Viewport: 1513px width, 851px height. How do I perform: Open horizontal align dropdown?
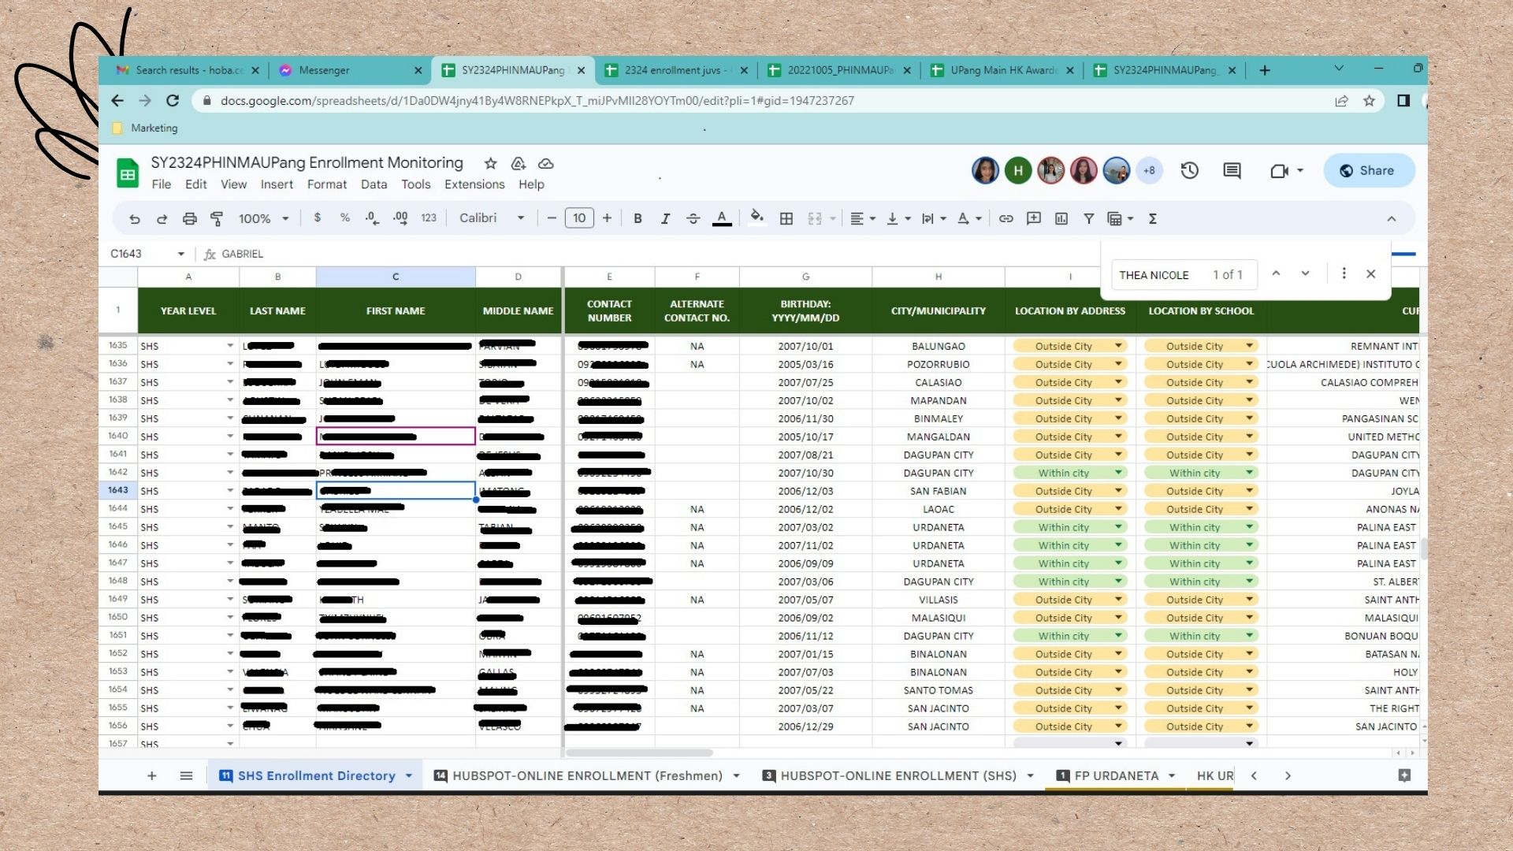(x=863, y=218)
